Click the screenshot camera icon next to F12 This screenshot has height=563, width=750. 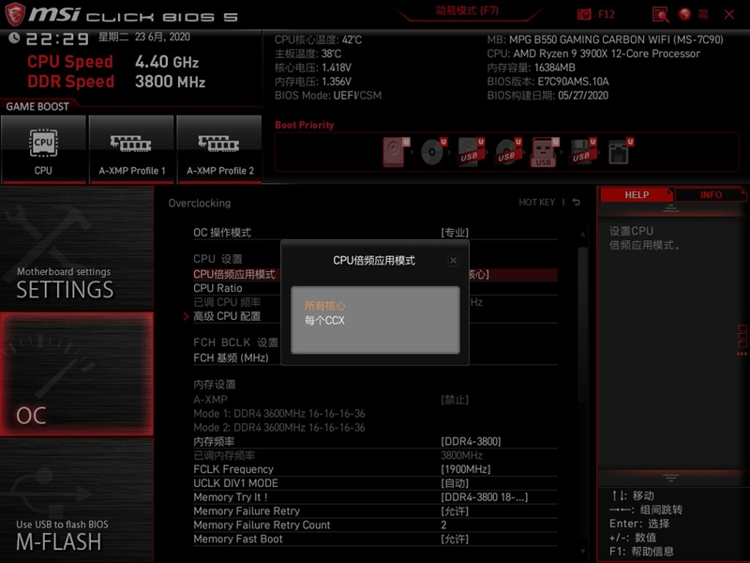pos(584,13)
